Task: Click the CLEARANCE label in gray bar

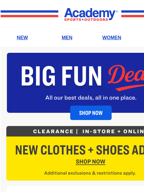Action: [x=53, y=131]
